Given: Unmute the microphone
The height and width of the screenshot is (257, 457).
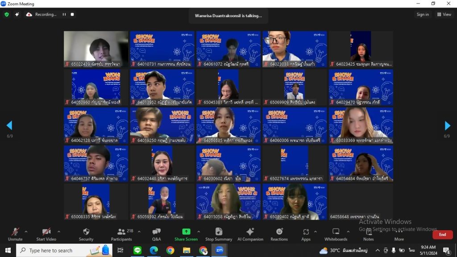Looking at the screenshot, I should click(15, 235).
